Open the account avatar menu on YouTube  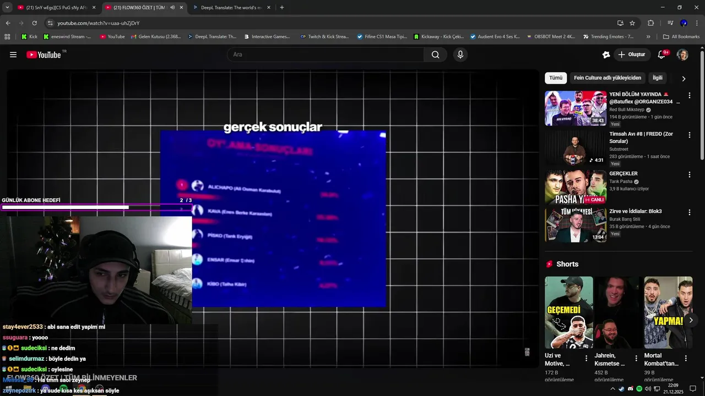click(682, 54)
